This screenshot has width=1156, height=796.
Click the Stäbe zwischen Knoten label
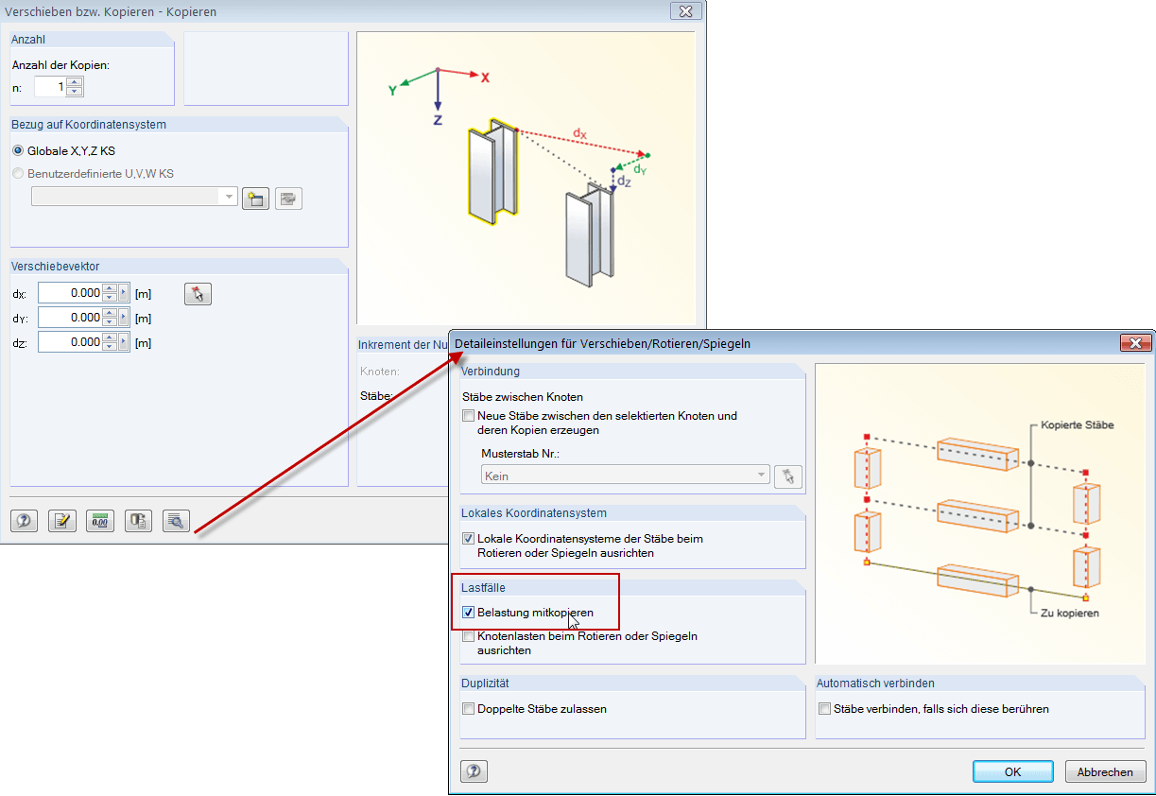[523, 396]
